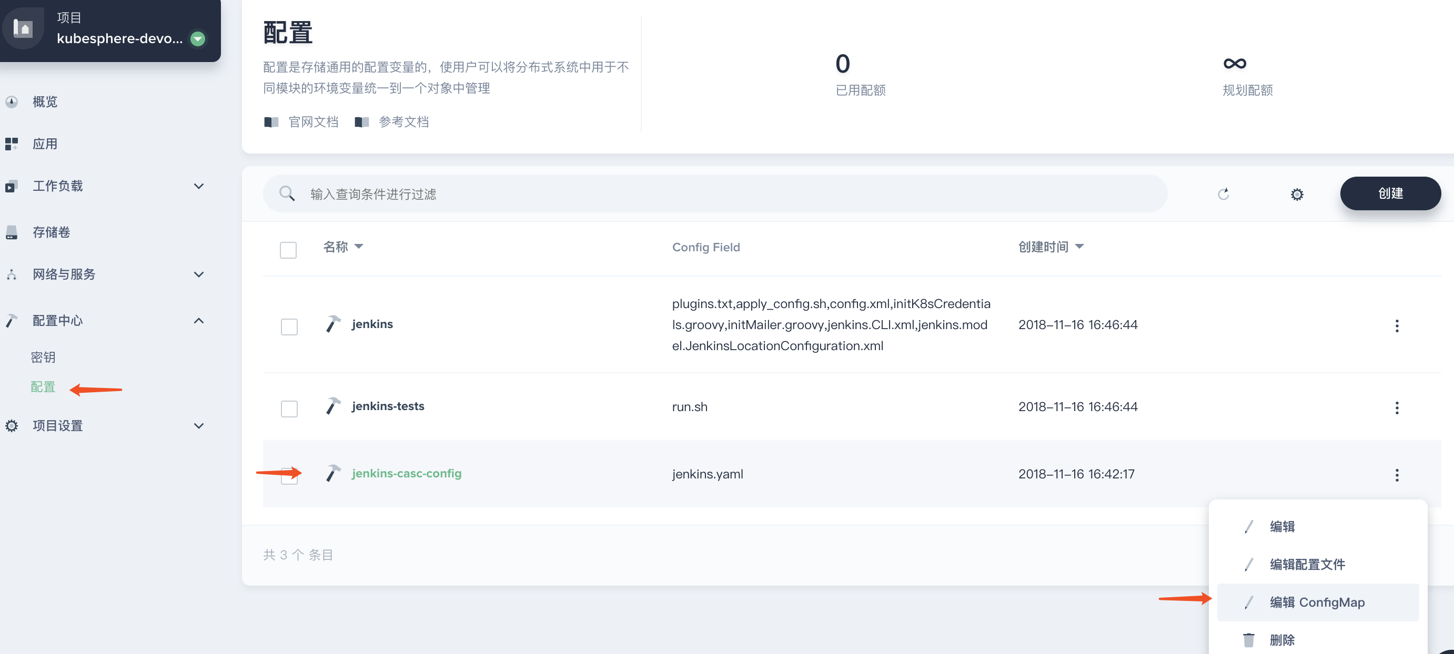Click the jenkins-tests row hammer icon
This screenshot has height=654, width=1454.
pos(333,406)
